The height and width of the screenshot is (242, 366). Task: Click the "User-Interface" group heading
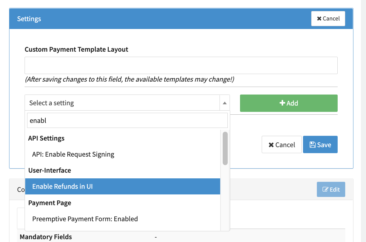(50, 170)
